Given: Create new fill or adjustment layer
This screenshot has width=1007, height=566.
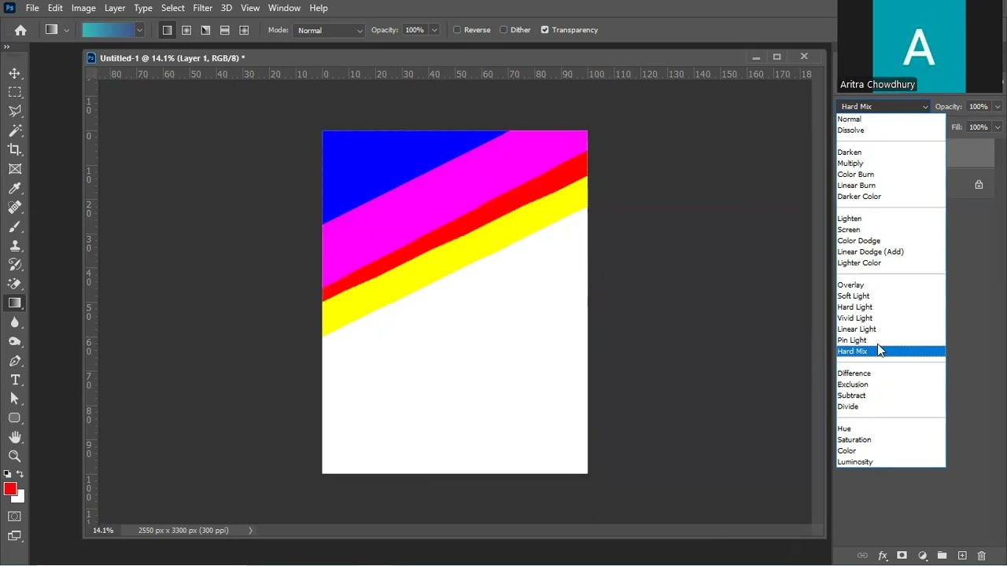Looking at the screenshot, I should click(922, 556).
